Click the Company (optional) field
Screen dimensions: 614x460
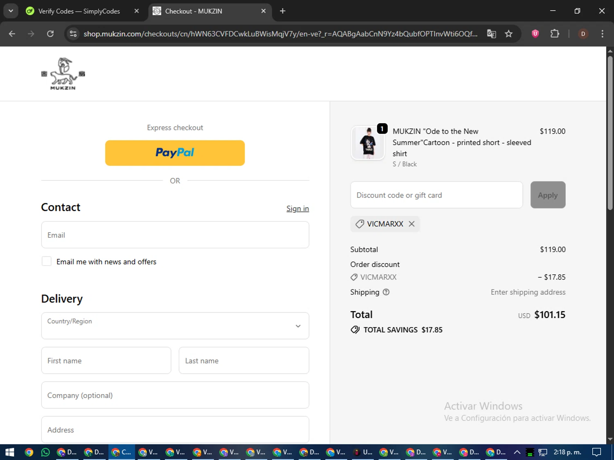click(175, 395)
